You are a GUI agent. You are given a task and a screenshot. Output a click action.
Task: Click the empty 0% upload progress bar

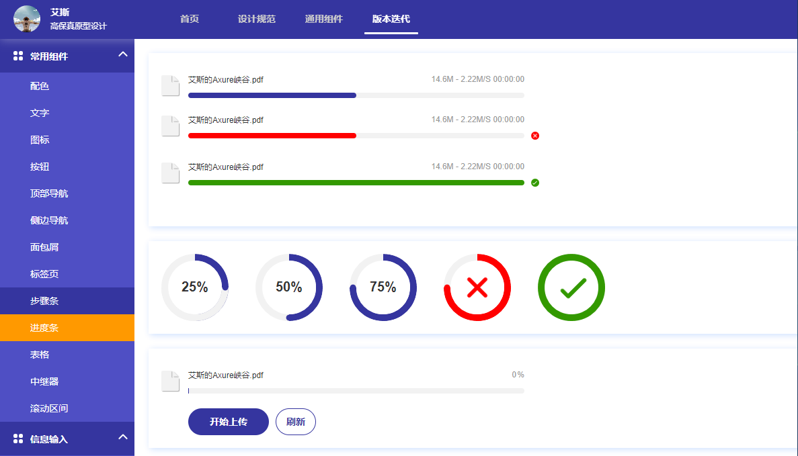pyautogui.click(x=356, y=391)
